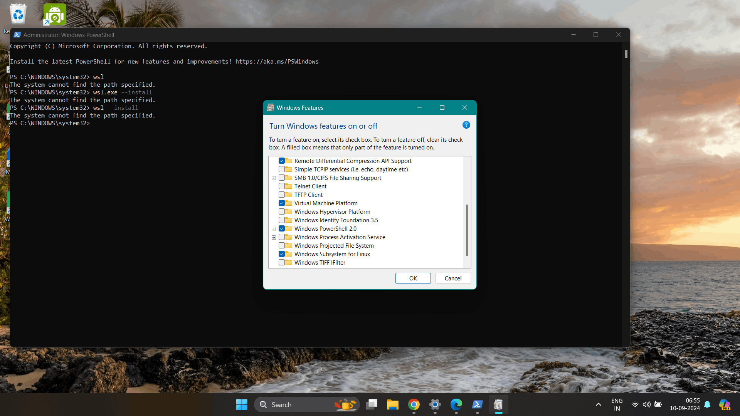Expand the Windows PowerShell 2.0 node
740x416 pixels.
click(x=274, y=229)
